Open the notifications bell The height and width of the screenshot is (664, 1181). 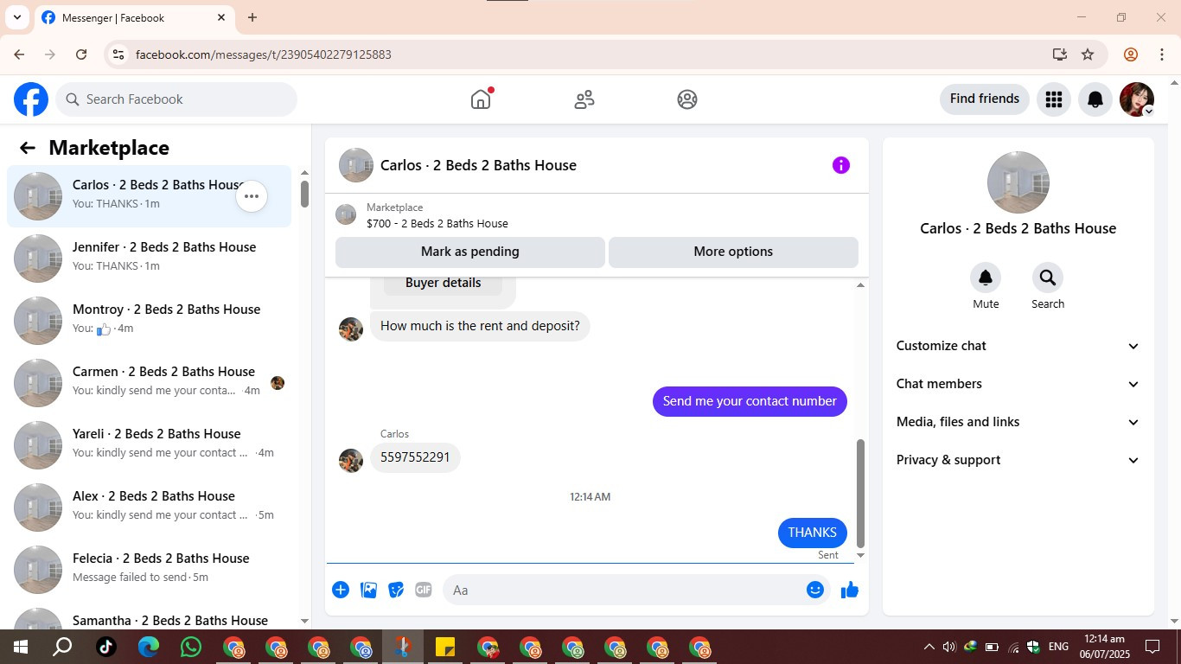tap(1095, 99)
